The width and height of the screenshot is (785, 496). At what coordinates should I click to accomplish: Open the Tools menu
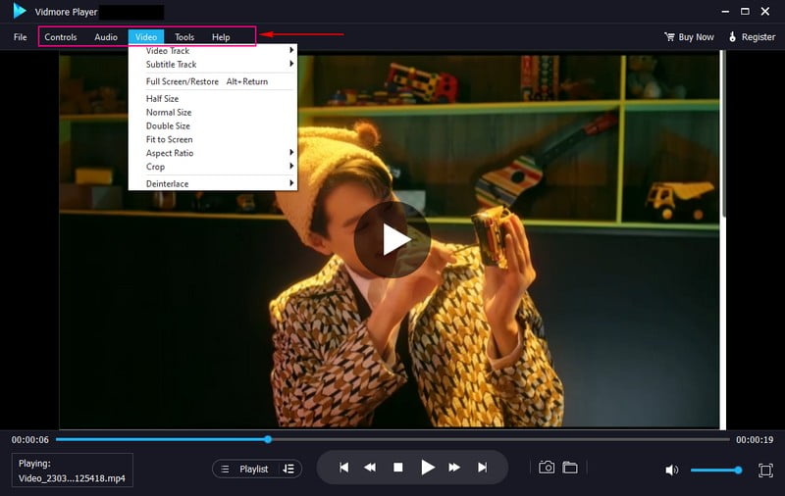point(184,37)
